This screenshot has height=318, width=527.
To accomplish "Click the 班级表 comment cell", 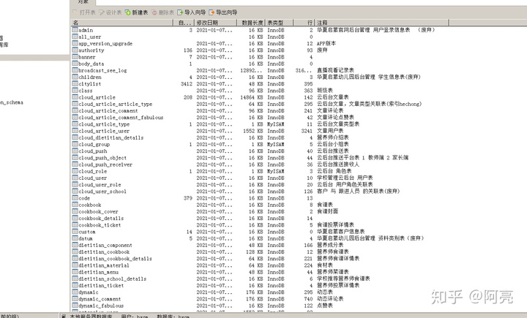I will [x=325, y=91].
